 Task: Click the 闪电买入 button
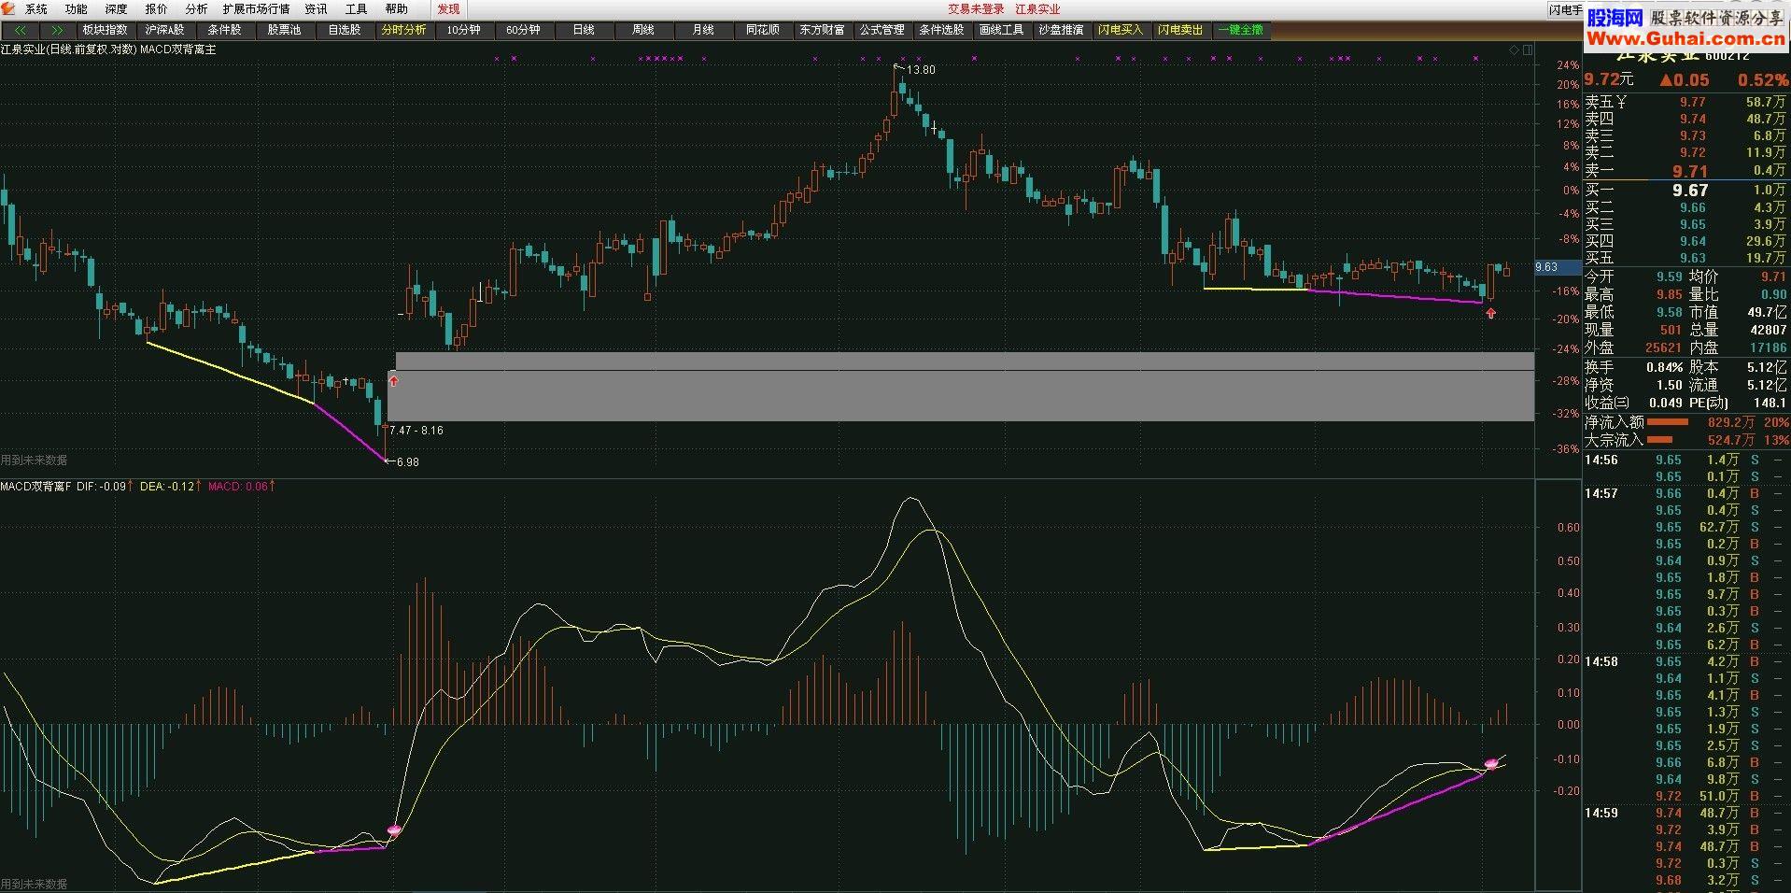point(1121,30)
